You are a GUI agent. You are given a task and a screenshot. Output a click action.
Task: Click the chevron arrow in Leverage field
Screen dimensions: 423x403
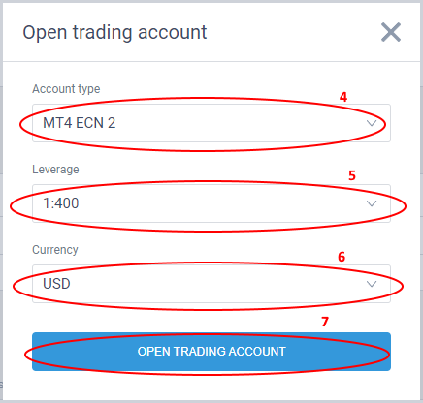click(372, 203)
